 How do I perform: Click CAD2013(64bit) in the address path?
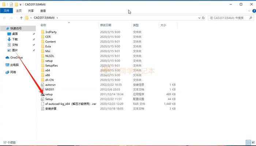coord(44,18)
